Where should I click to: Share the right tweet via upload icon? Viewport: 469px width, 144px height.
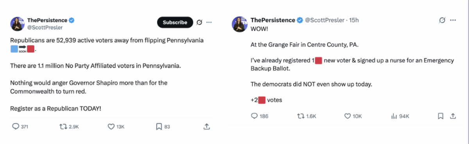click(453, 116)
